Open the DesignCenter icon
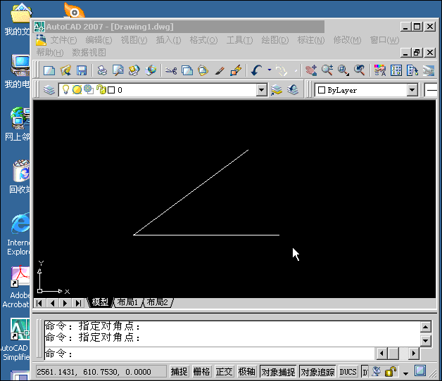The height and width of the screenshot is (381, 442). click(x=396, y=70)
